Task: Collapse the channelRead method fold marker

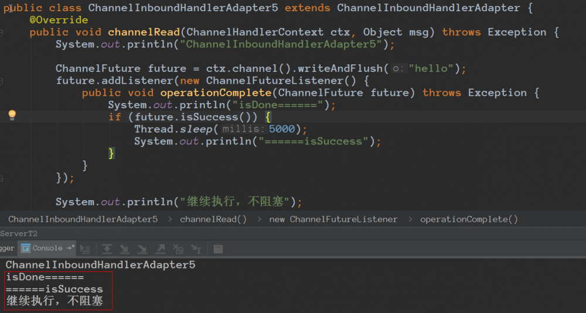Action: pos(2,33)
